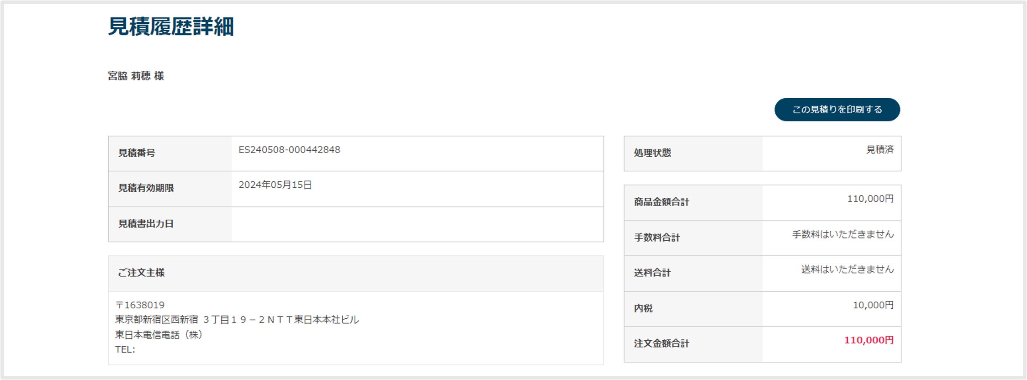Click the ご注文主様 section header
1027x380 pixels.
(x=355, y=273)
